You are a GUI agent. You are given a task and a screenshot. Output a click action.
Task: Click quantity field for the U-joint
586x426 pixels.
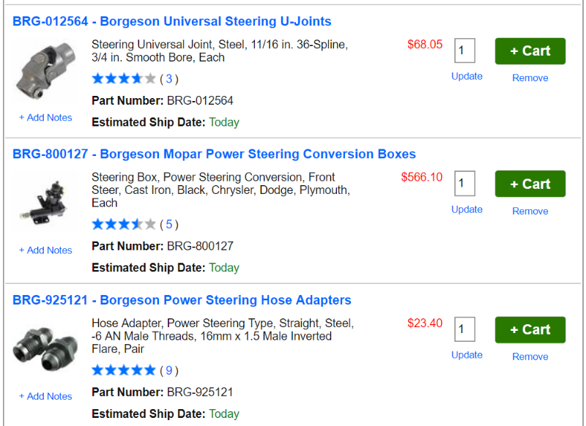tap(464, 51)
